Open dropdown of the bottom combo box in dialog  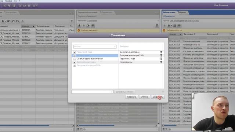[112, 92]
